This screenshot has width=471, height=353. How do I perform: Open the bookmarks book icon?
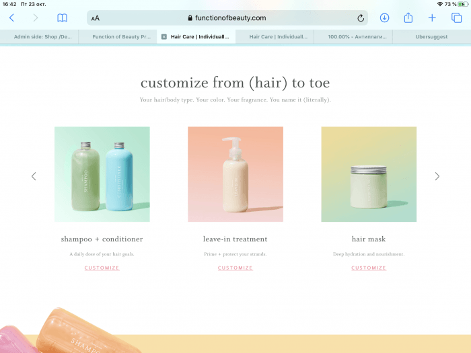[x=62, y=18]
